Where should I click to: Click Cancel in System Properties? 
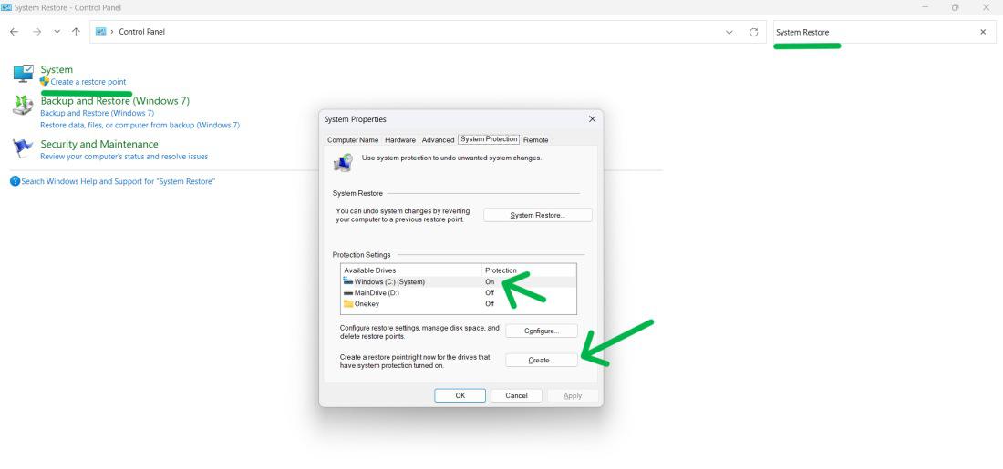click(516, 395)
